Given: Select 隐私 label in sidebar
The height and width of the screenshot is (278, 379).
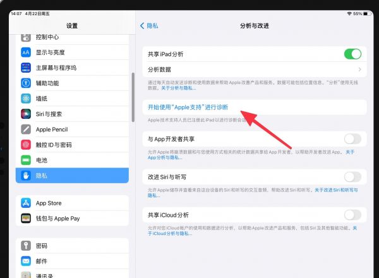Looking at the screenshot, I should click(41, 176).
